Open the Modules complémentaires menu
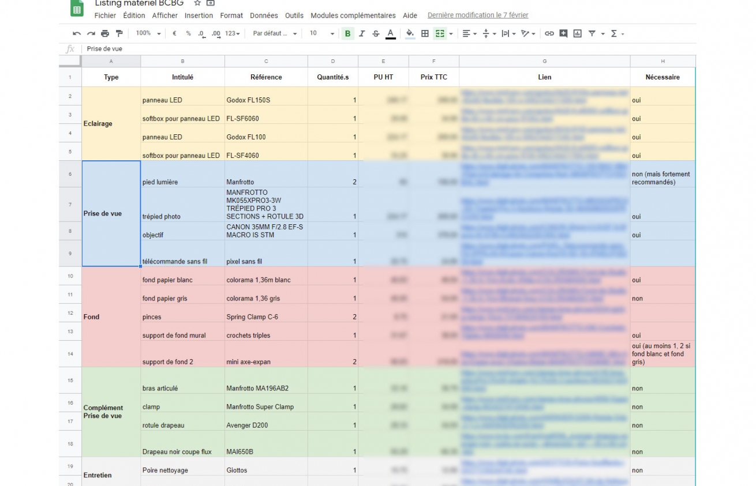 (353, 16)
